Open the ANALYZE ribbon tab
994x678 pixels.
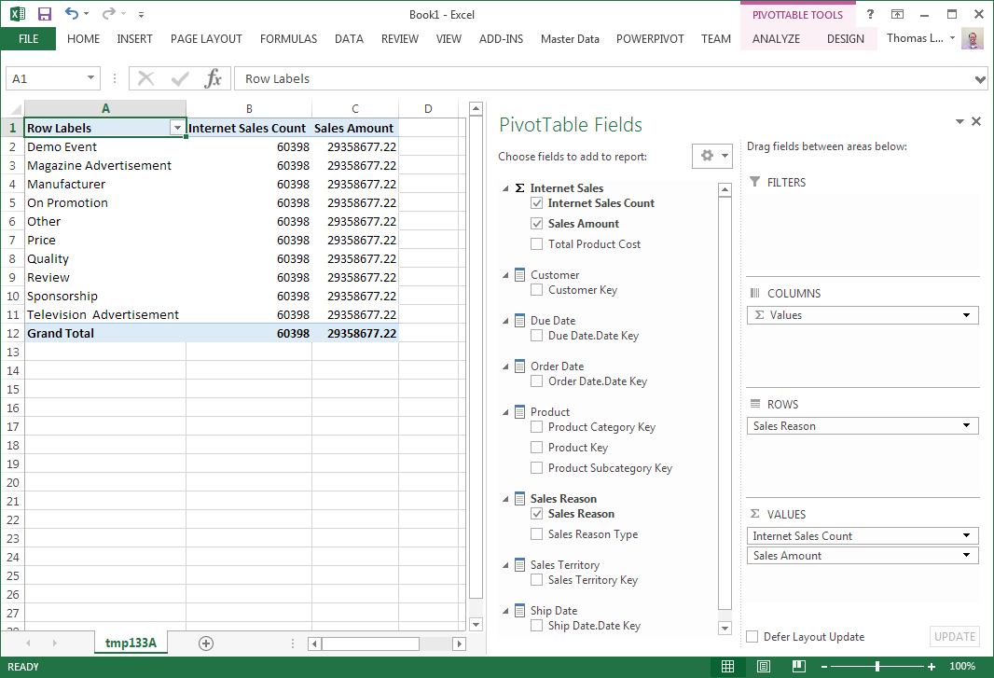point(776,39)
